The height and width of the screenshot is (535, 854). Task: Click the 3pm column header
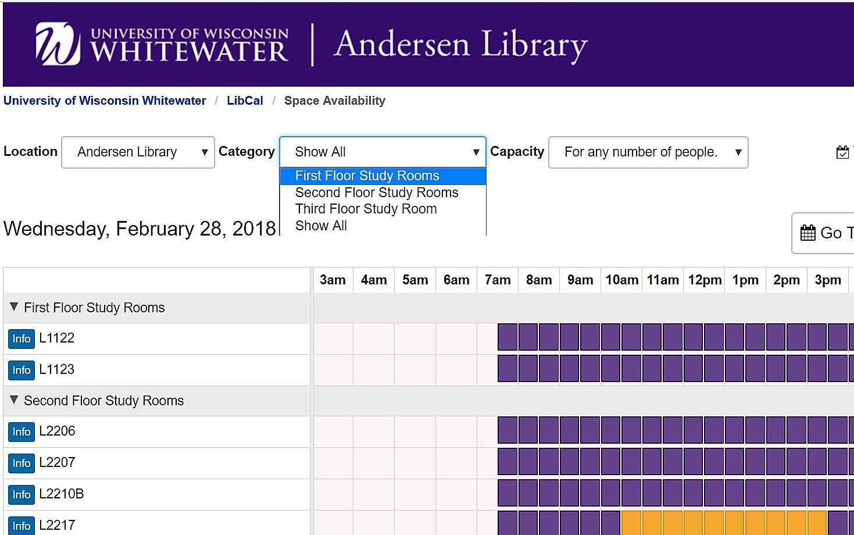pyautogui.click(x=828, y=280)
